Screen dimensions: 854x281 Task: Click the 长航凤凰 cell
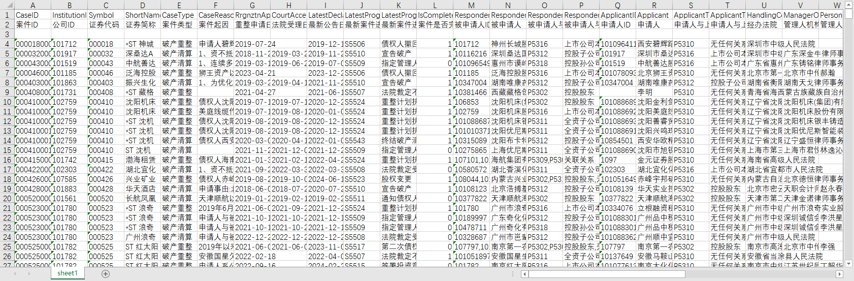point(142,198)
